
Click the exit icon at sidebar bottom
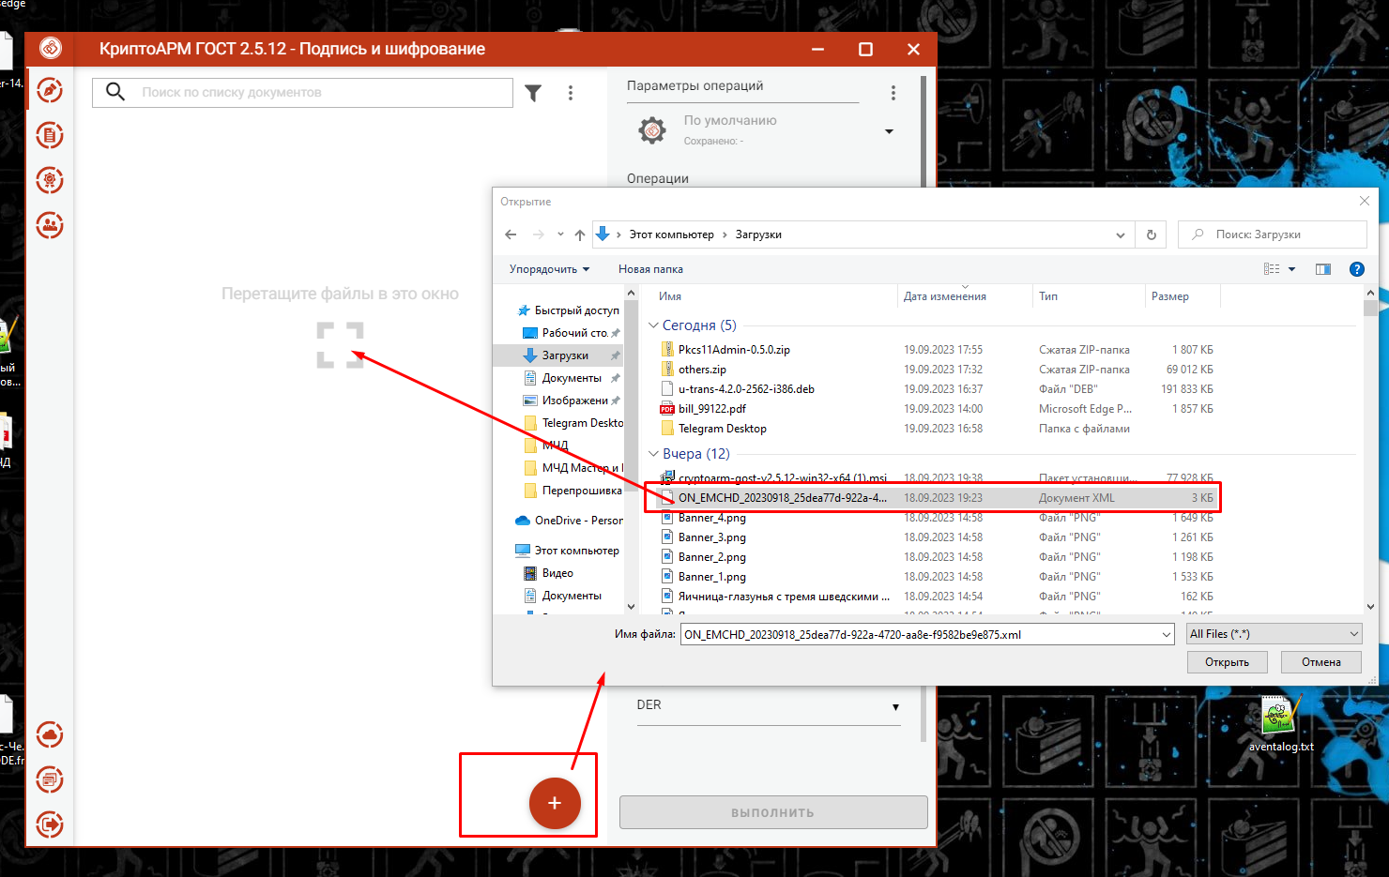click(50, 824)
